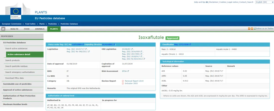Click the Help and tips question mark icon
The width and height of the screenshot is (274, 111).
207,2
